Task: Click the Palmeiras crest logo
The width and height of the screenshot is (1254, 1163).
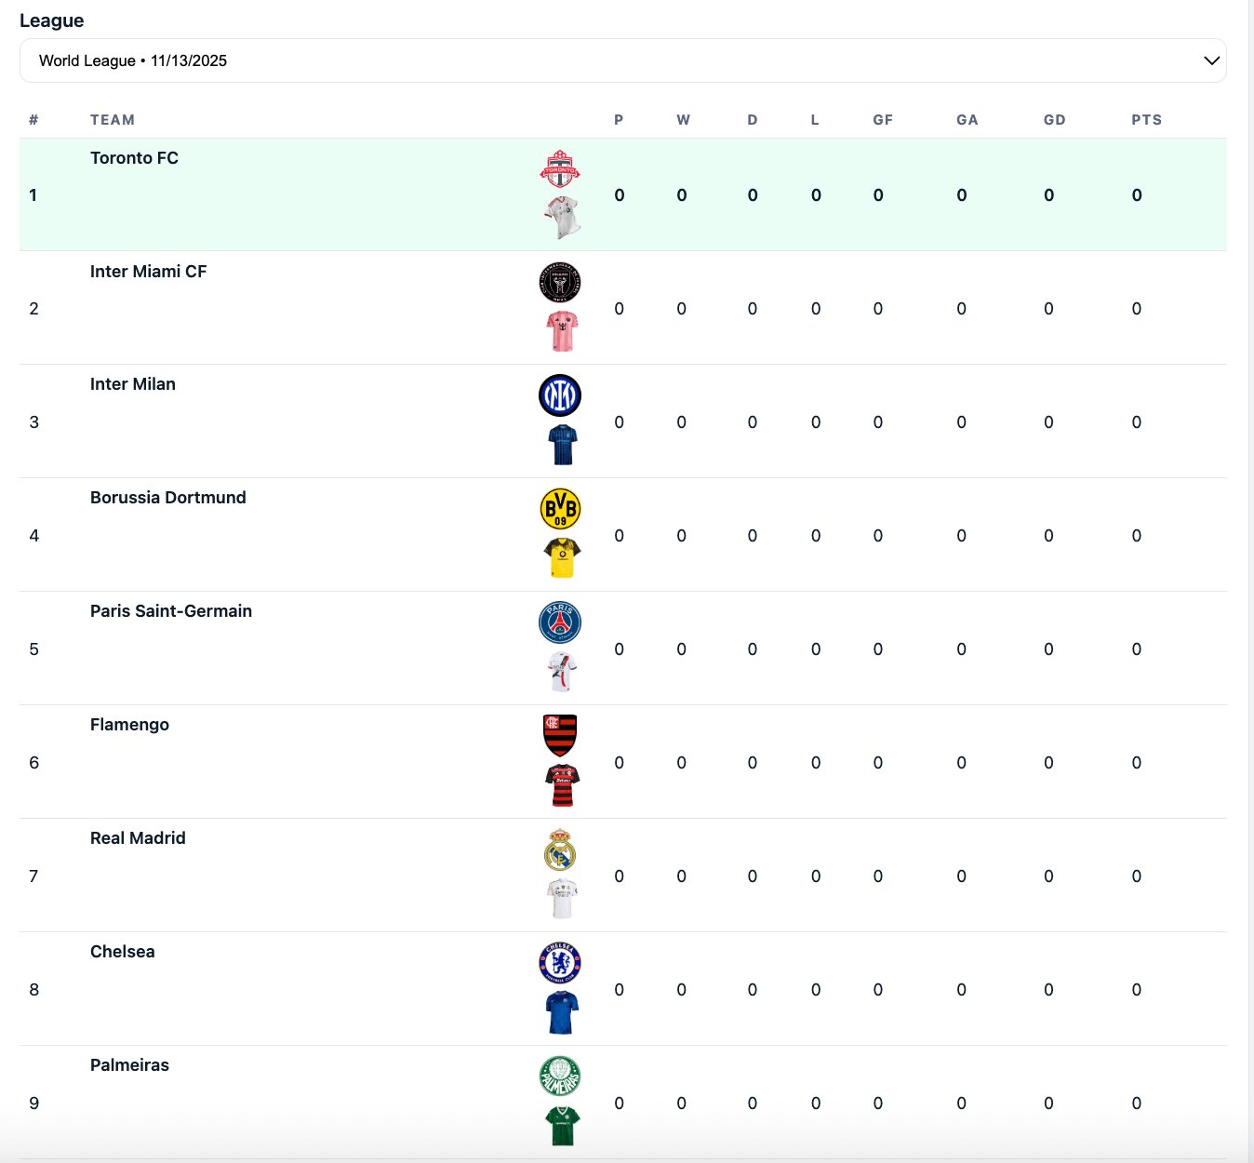Action: (x=560, y=1076)
